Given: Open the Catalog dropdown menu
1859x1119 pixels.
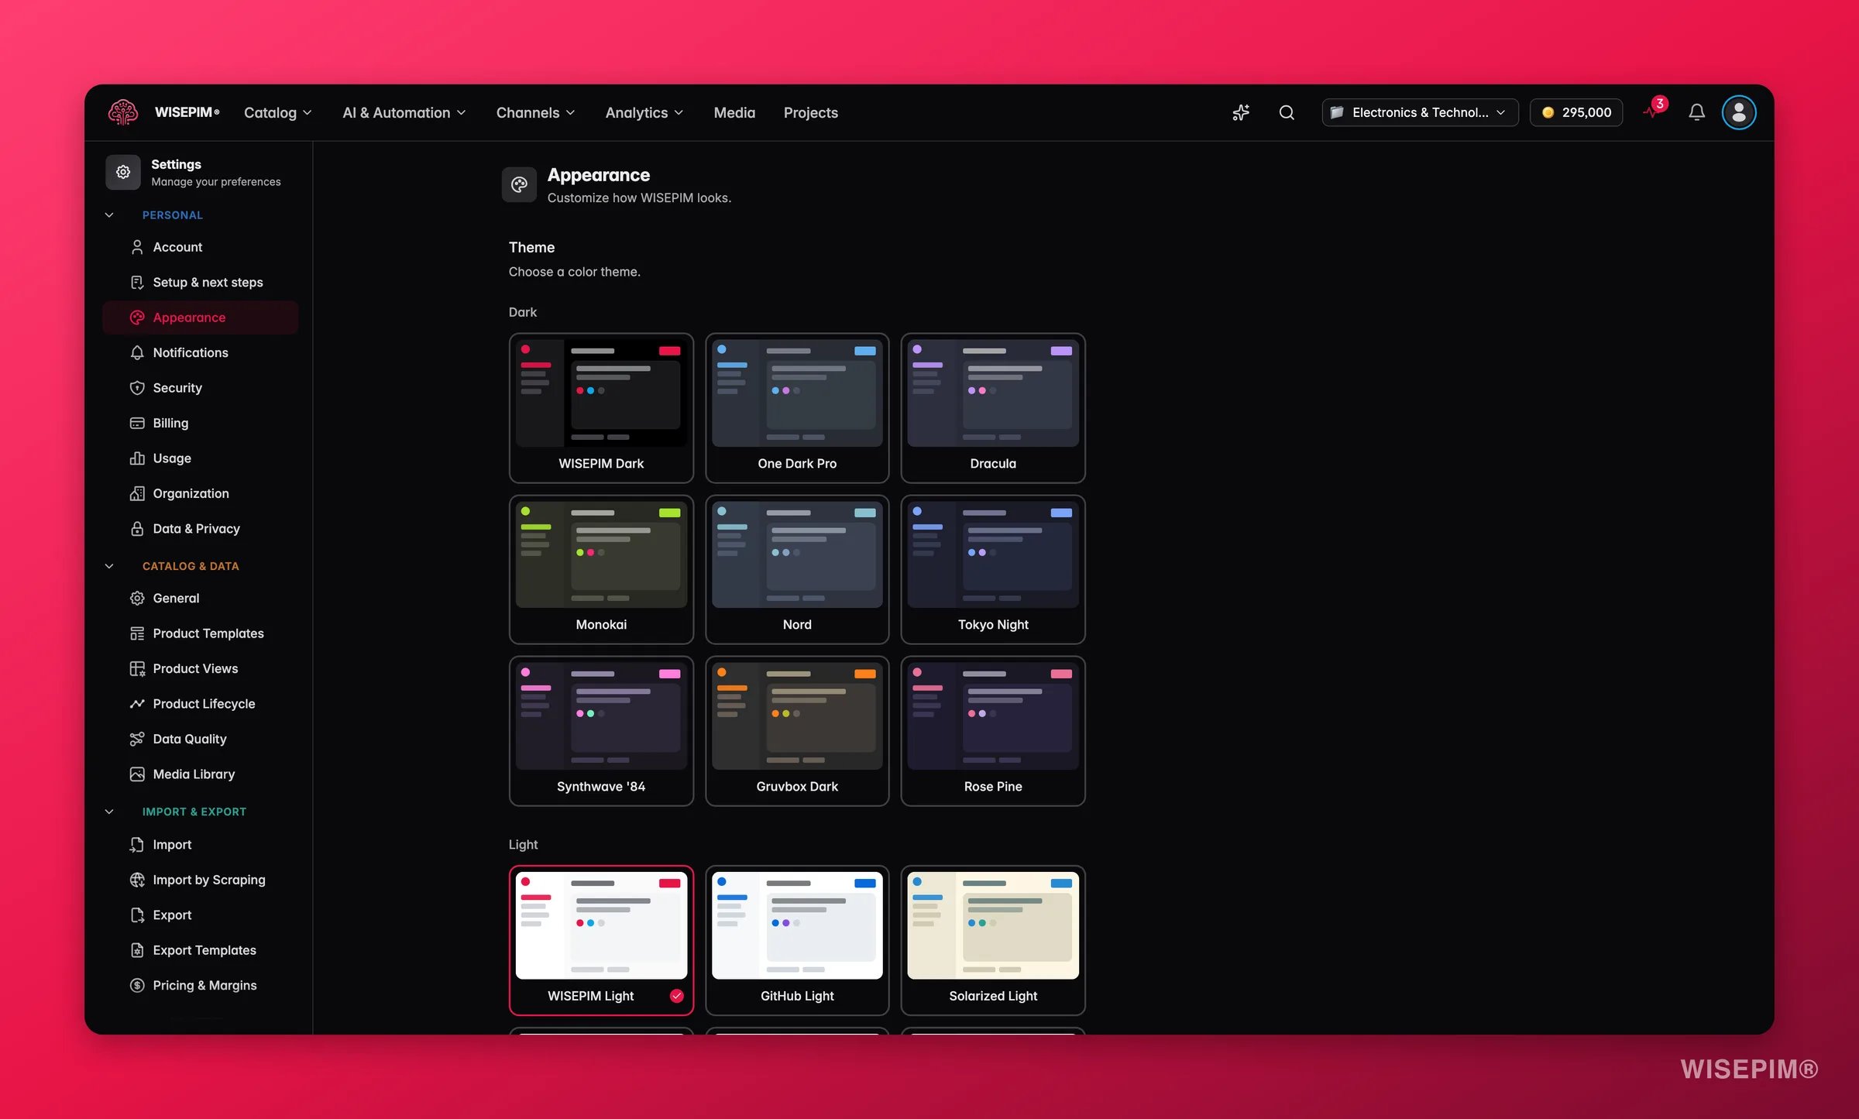Looking at the screenshot, I should click(278, 112).
